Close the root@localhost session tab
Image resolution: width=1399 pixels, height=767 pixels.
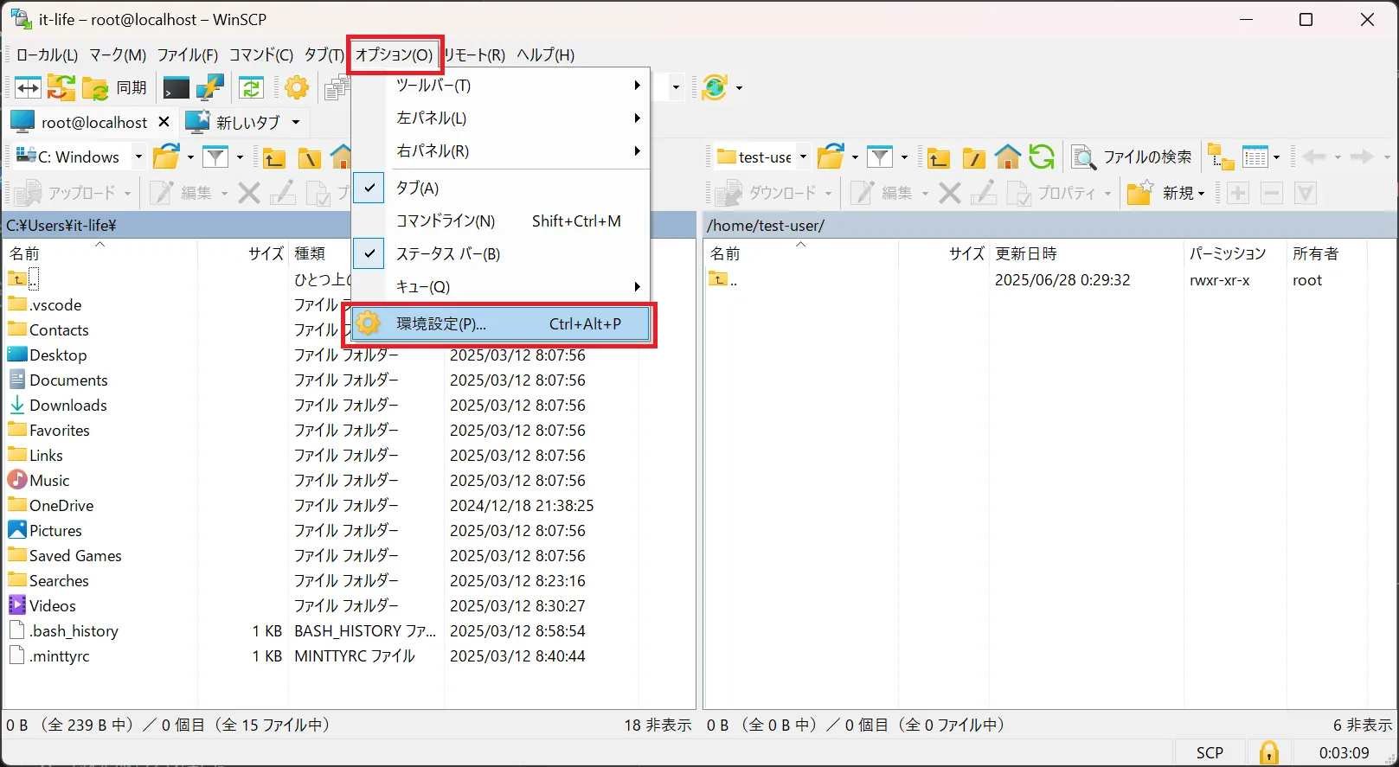pyautogui.click(x=164, y=122)
